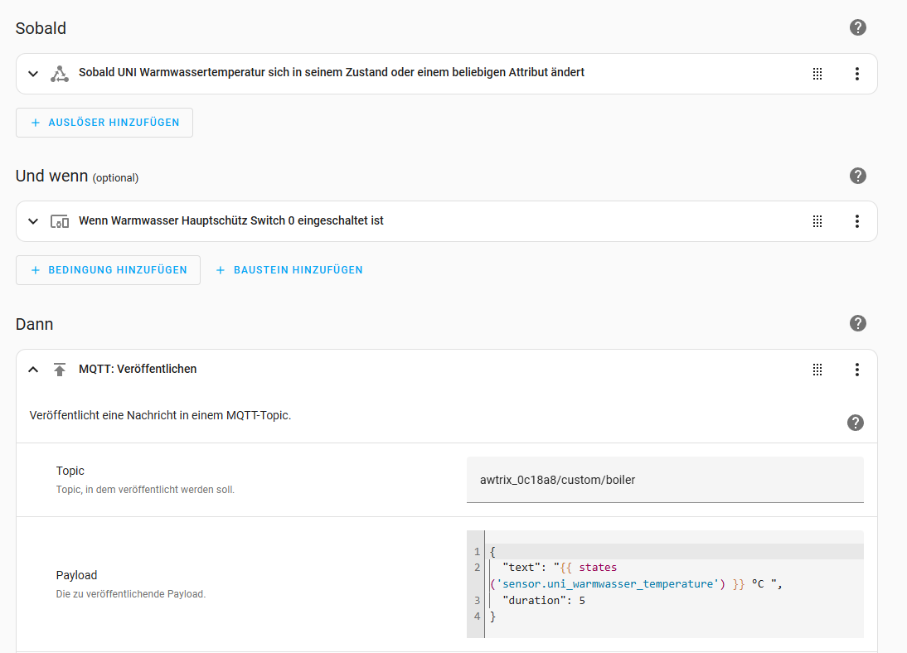Open three-dot menu of MQTT action

click(x=856, y=370)
